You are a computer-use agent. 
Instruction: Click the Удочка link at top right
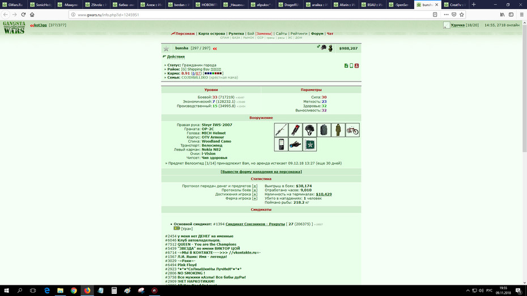457,25
